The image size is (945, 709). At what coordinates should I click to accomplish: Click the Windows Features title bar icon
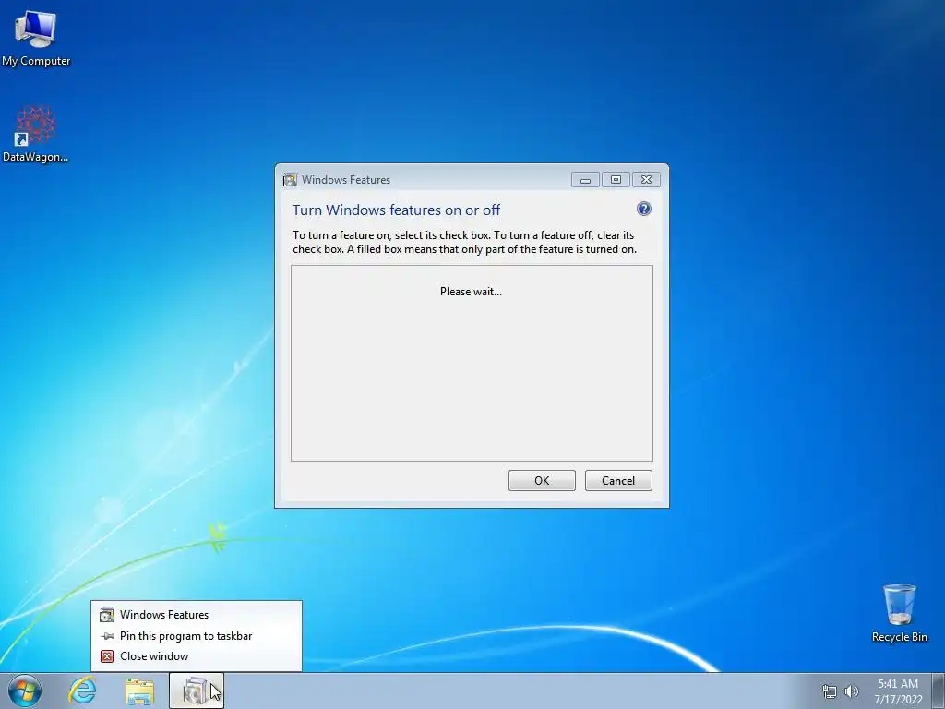[x=290, y=180]
